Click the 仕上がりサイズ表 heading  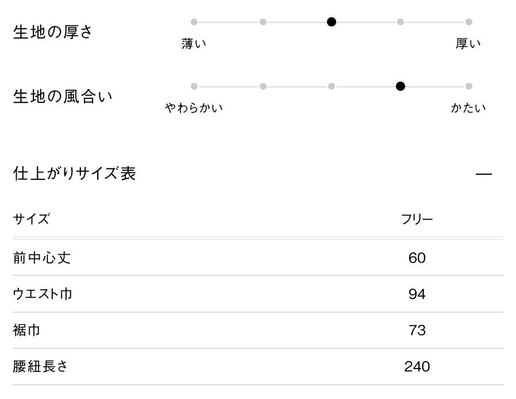[x=75, y=173]
